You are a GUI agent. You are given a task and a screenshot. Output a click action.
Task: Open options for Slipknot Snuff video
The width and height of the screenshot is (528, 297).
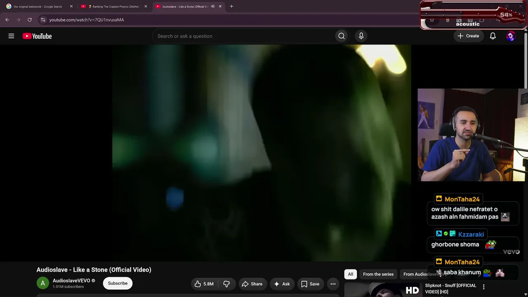click(484, 287)
